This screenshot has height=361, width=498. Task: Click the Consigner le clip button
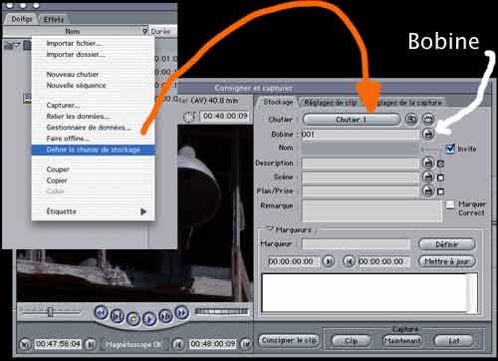pyautogui.click(x=289, y=340)
